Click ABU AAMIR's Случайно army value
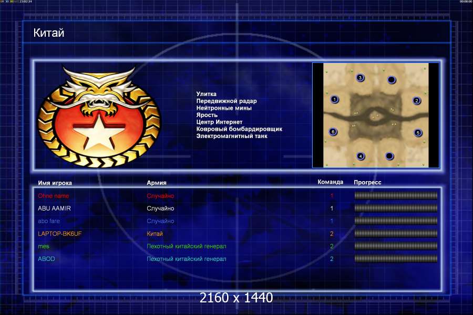This screenshot has width=473, height=315. pyautogui.click(x=160, y=208)
